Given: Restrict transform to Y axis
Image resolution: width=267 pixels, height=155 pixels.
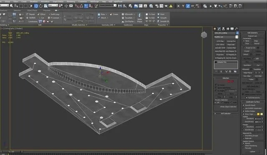Looking at the screenshot, I should [183, 6].
